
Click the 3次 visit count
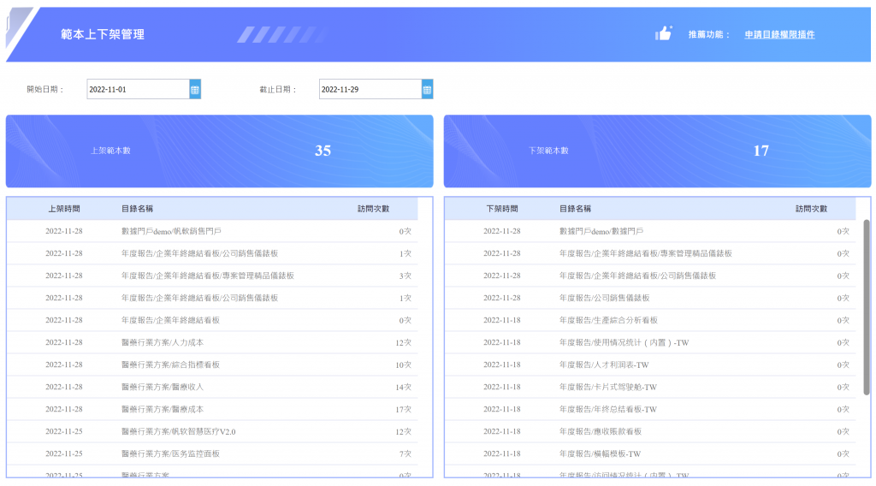click(405, 276)
